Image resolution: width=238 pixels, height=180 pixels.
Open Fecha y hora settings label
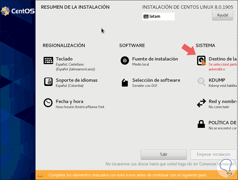tap(69, 102)
